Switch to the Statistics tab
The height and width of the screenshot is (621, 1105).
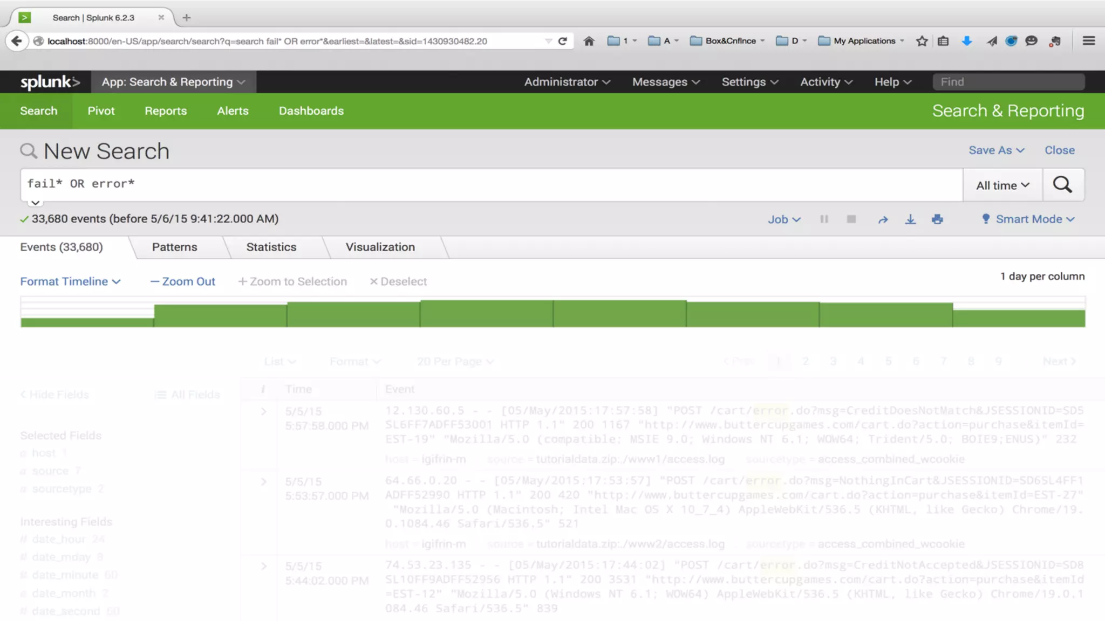(271, 247)
